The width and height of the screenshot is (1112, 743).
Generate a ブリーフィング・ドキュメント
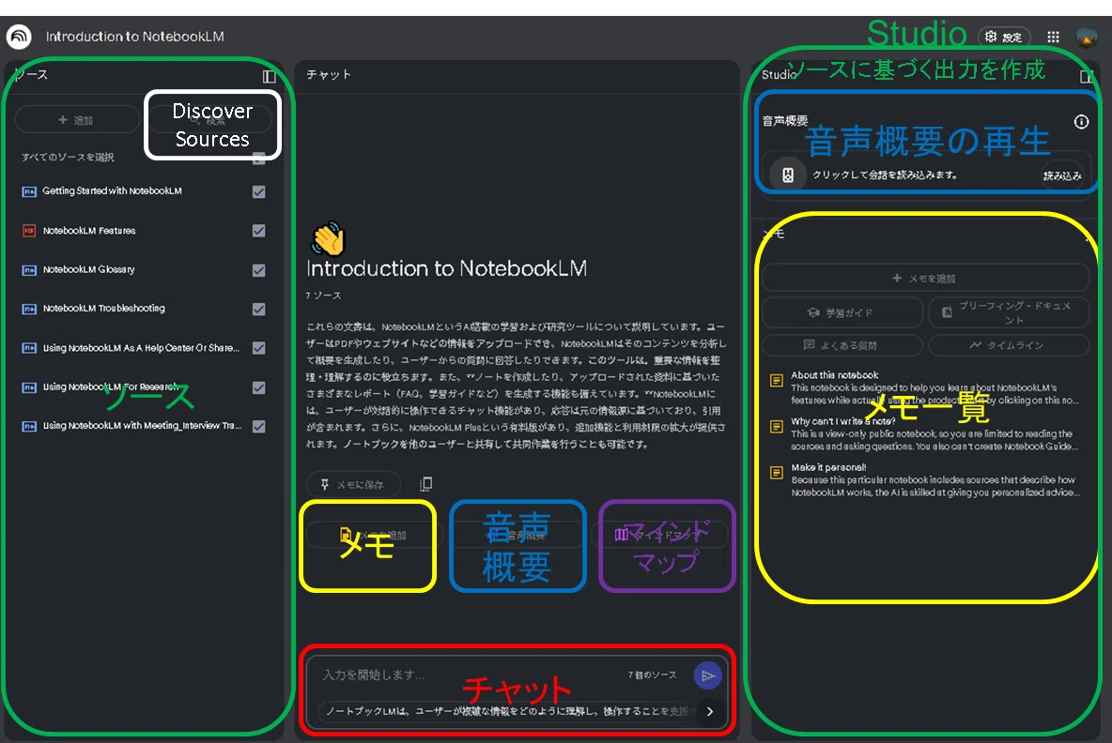point(1009,312)
